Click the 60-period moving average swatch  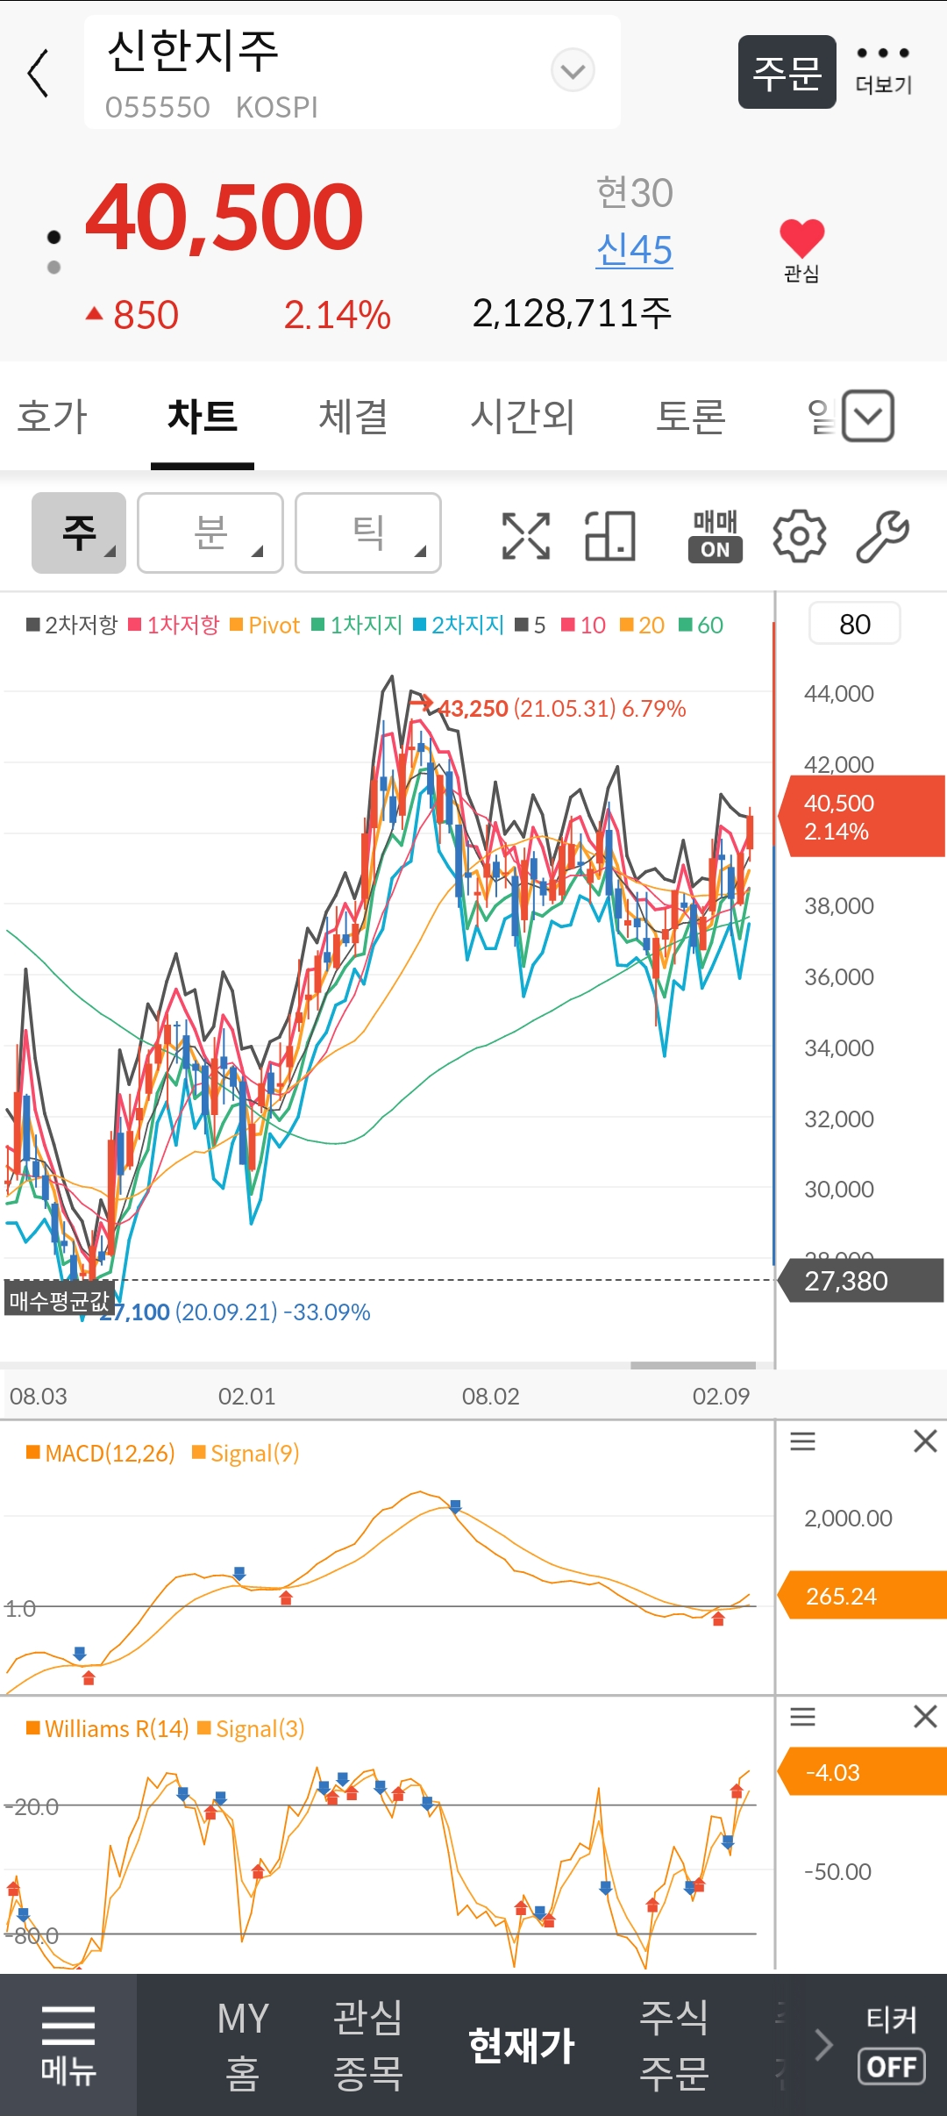[x=686, y=625]
